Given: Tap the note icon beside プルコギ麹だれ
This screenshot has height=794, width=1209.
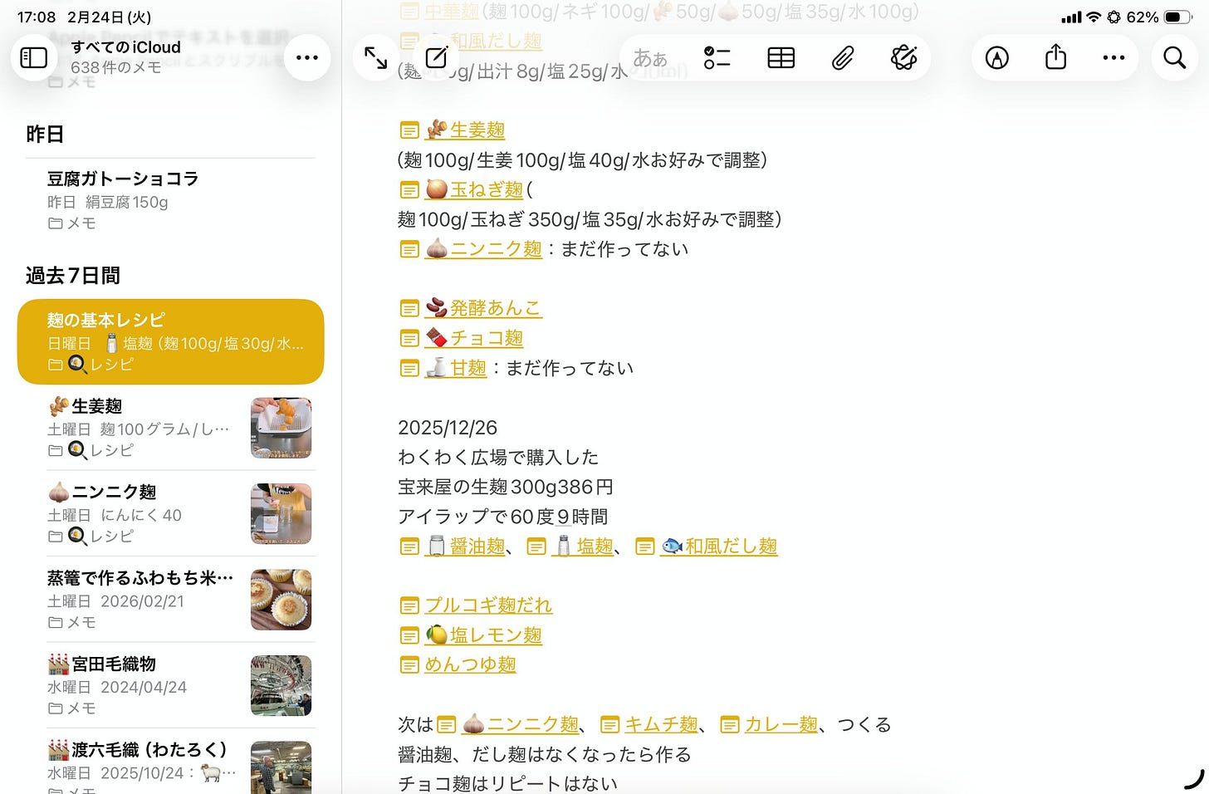Looking at the screenshot, I should (409, 606).
